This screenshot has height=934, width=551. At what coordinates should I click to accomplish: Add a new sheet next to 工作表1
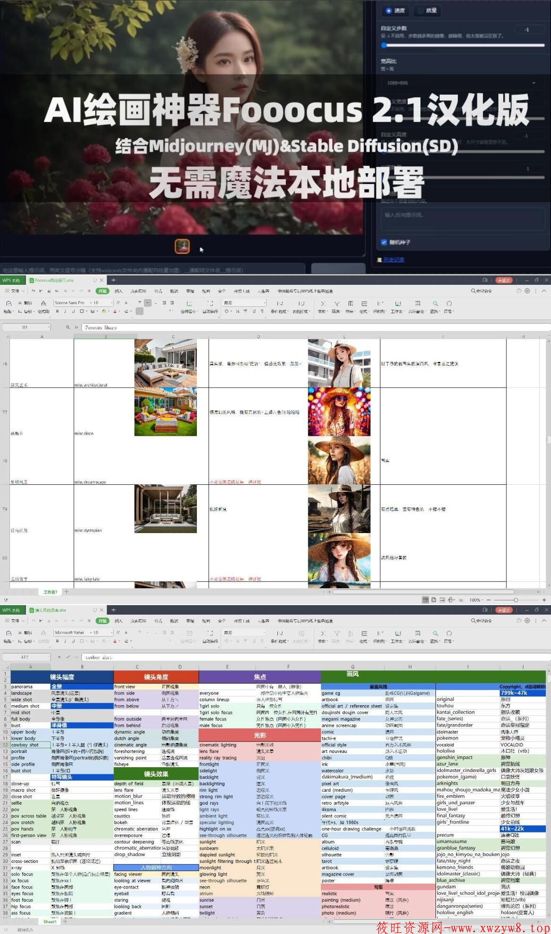pos(67,591)
